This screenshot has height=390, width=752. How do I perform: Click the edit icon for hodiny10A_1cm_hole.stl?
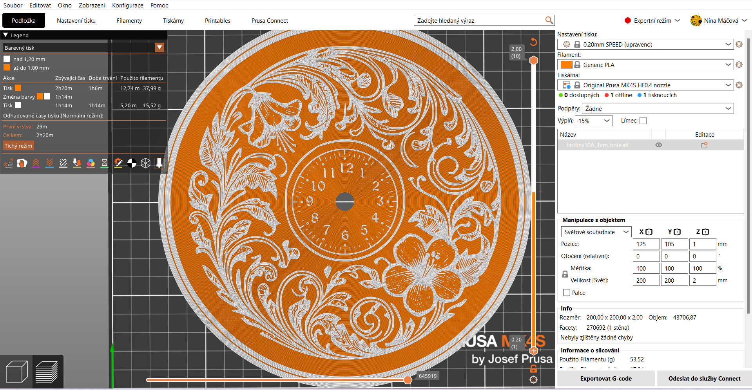pyautogui.click(x=704, y=145)
